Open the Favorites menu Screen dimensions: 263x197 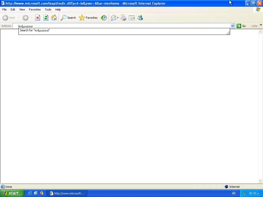pyautogui.click(x=35, y=9)
